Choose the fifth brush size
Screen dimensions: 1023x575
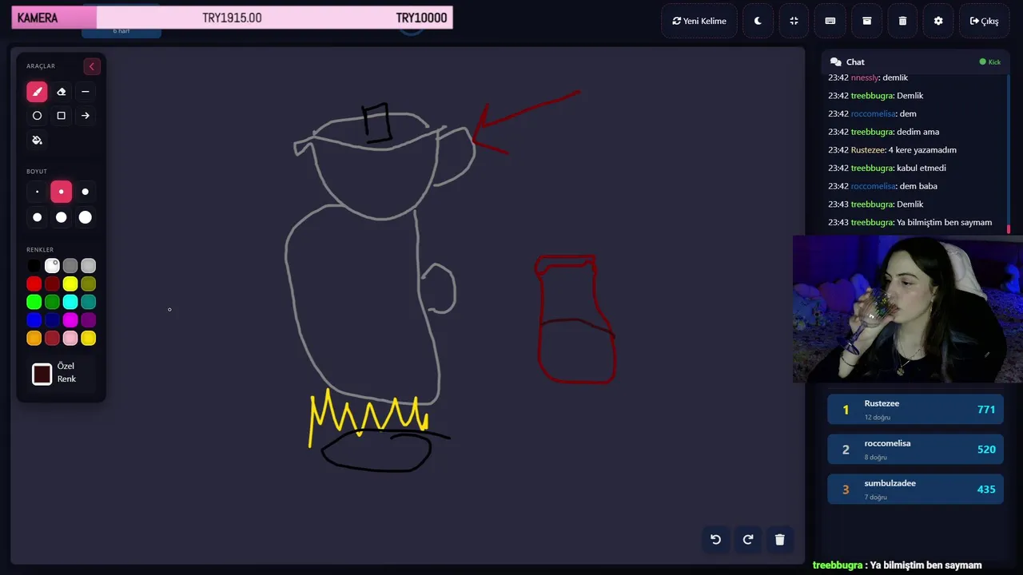(61, 217)
